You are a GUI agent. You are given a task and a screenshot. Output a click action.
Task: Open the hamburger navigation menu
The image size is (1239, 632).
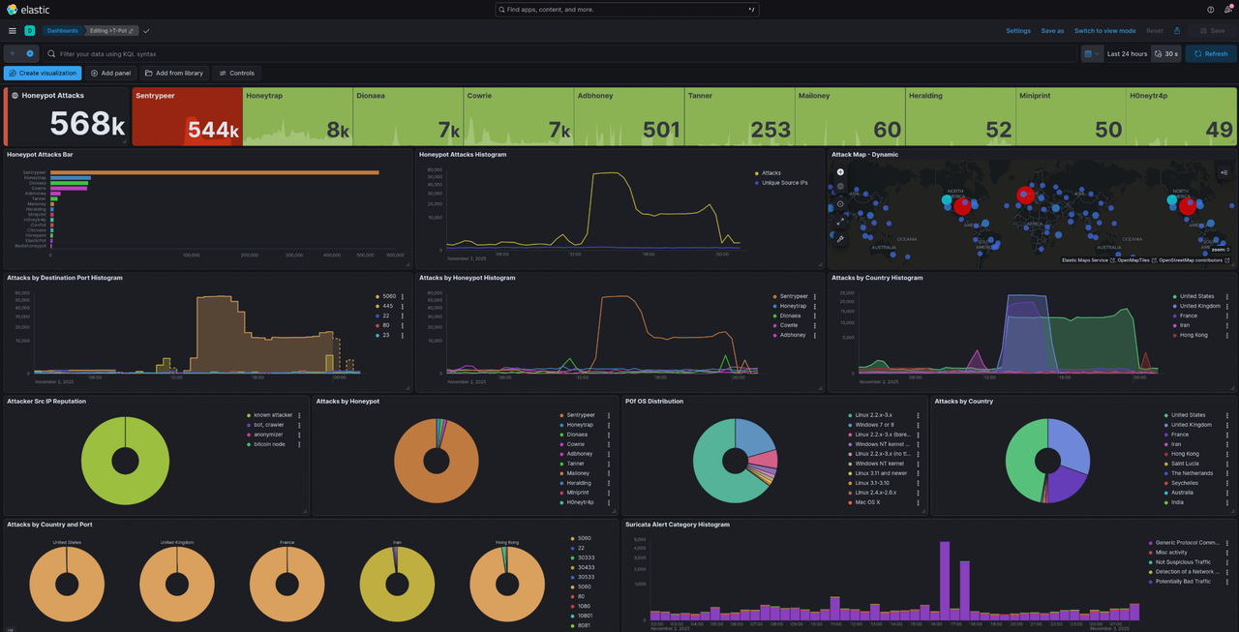tap(13, 31)
